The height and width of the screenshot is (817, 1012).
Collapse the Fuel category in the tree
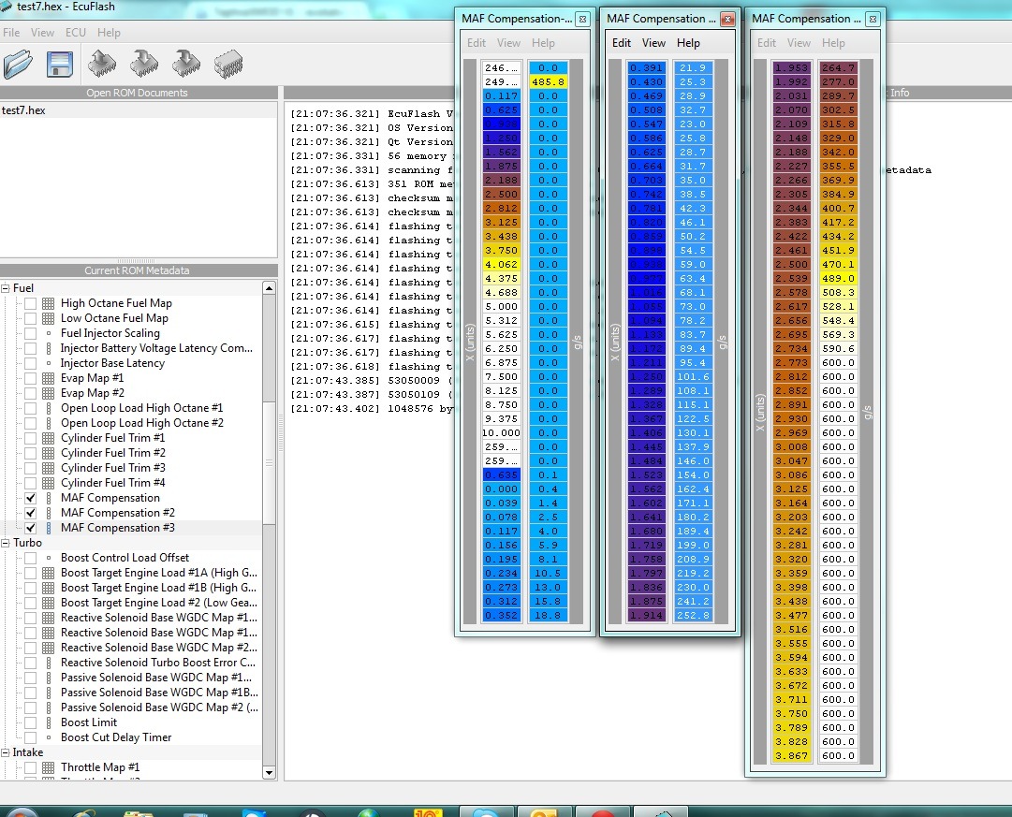coord(6,288)
